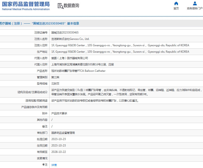Click the 产品名称 row label

click(42, 71)
